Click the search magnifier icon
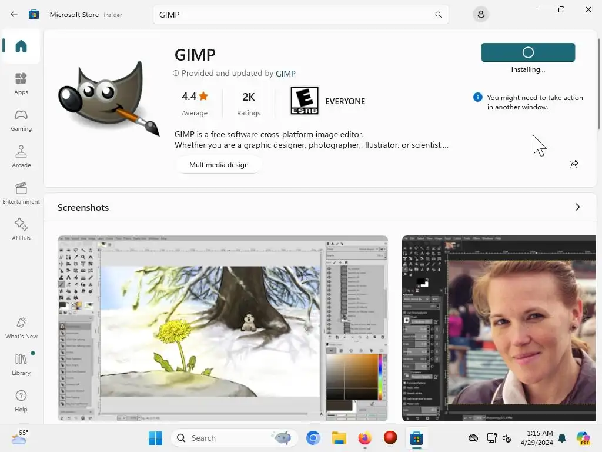Viewport: 602px width, 452px height. [438, 15]
